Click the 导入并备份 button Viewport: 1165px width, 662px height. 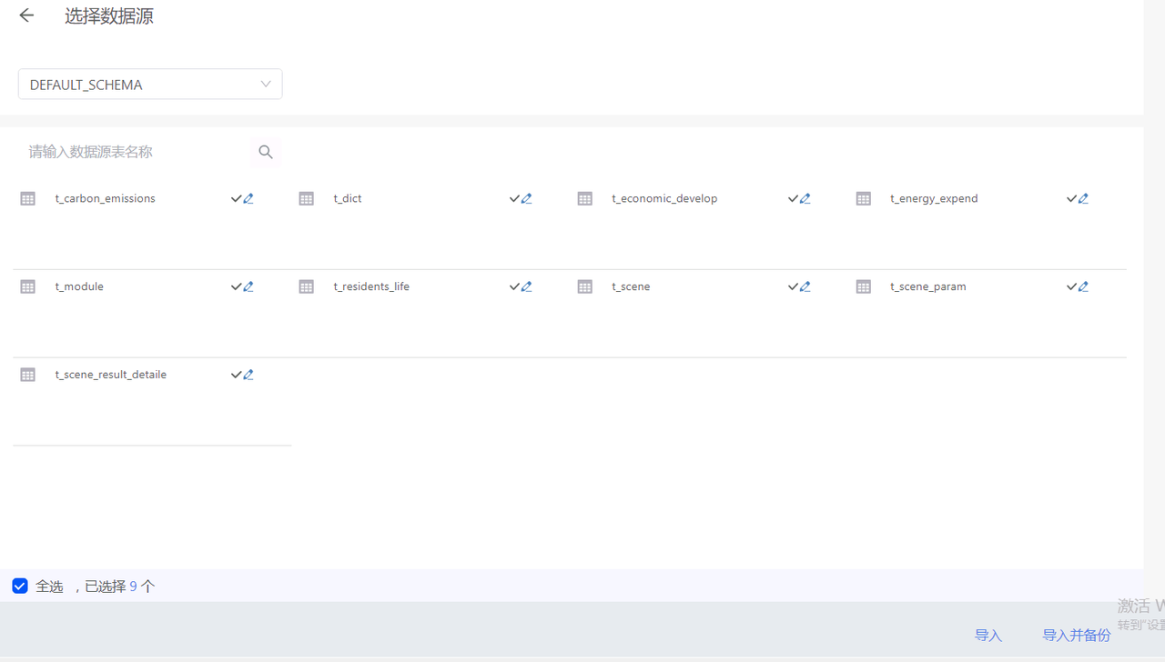point(1076,636)
